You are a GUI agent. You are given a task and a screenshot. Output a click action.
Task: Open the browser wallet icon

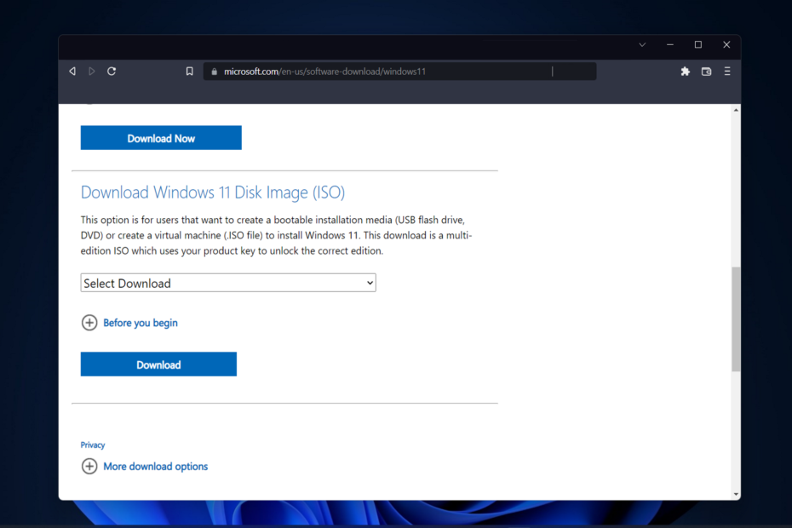(x=706, y=72)
